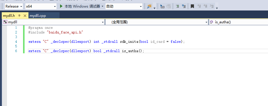268x106 pixels.
Task: Toggle a bookmark on current line
Action: (x=192, y=6)
